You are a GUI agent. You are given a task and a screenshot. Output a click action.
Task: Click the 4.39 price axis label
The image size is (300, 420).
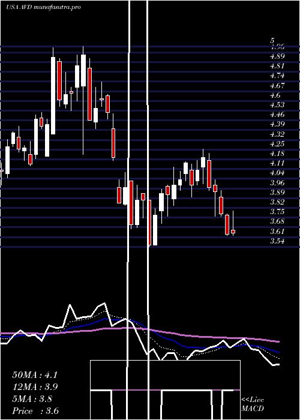277,124
